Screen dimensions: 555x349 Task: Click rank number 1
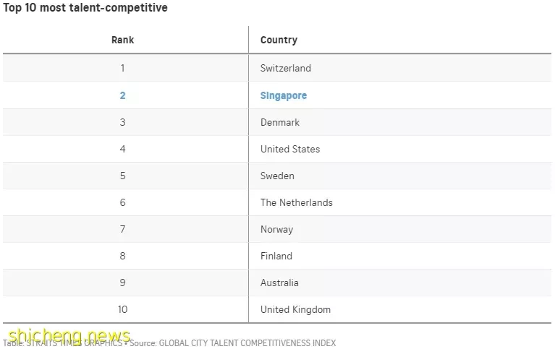[x=122, y=68]
